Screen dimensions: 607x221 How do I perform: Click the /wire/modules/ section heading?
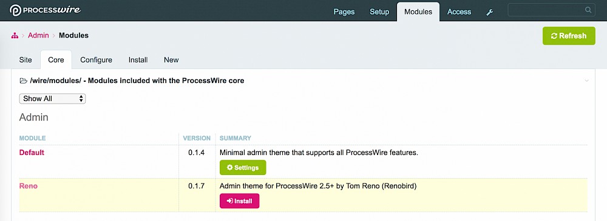pos(137,81)
